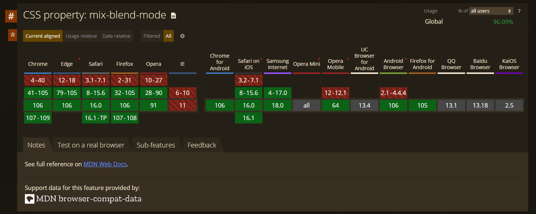
Task: Click the 96.09% global usage value
Action: (x=503, y=22)
